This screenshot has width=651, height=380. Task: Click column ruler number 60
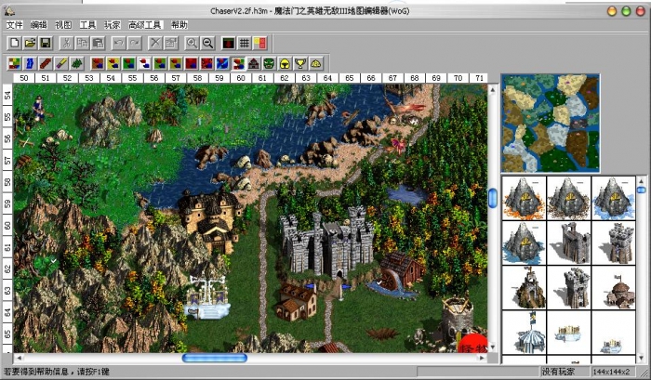[241, 78]
